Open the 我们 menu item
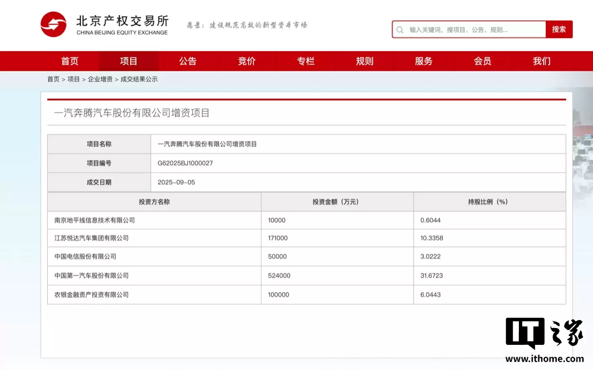593x370 pixels. point(541,61)
